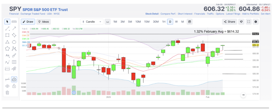Open the Stock Detail link
The image size is (274, 111).
click(152, 14)
